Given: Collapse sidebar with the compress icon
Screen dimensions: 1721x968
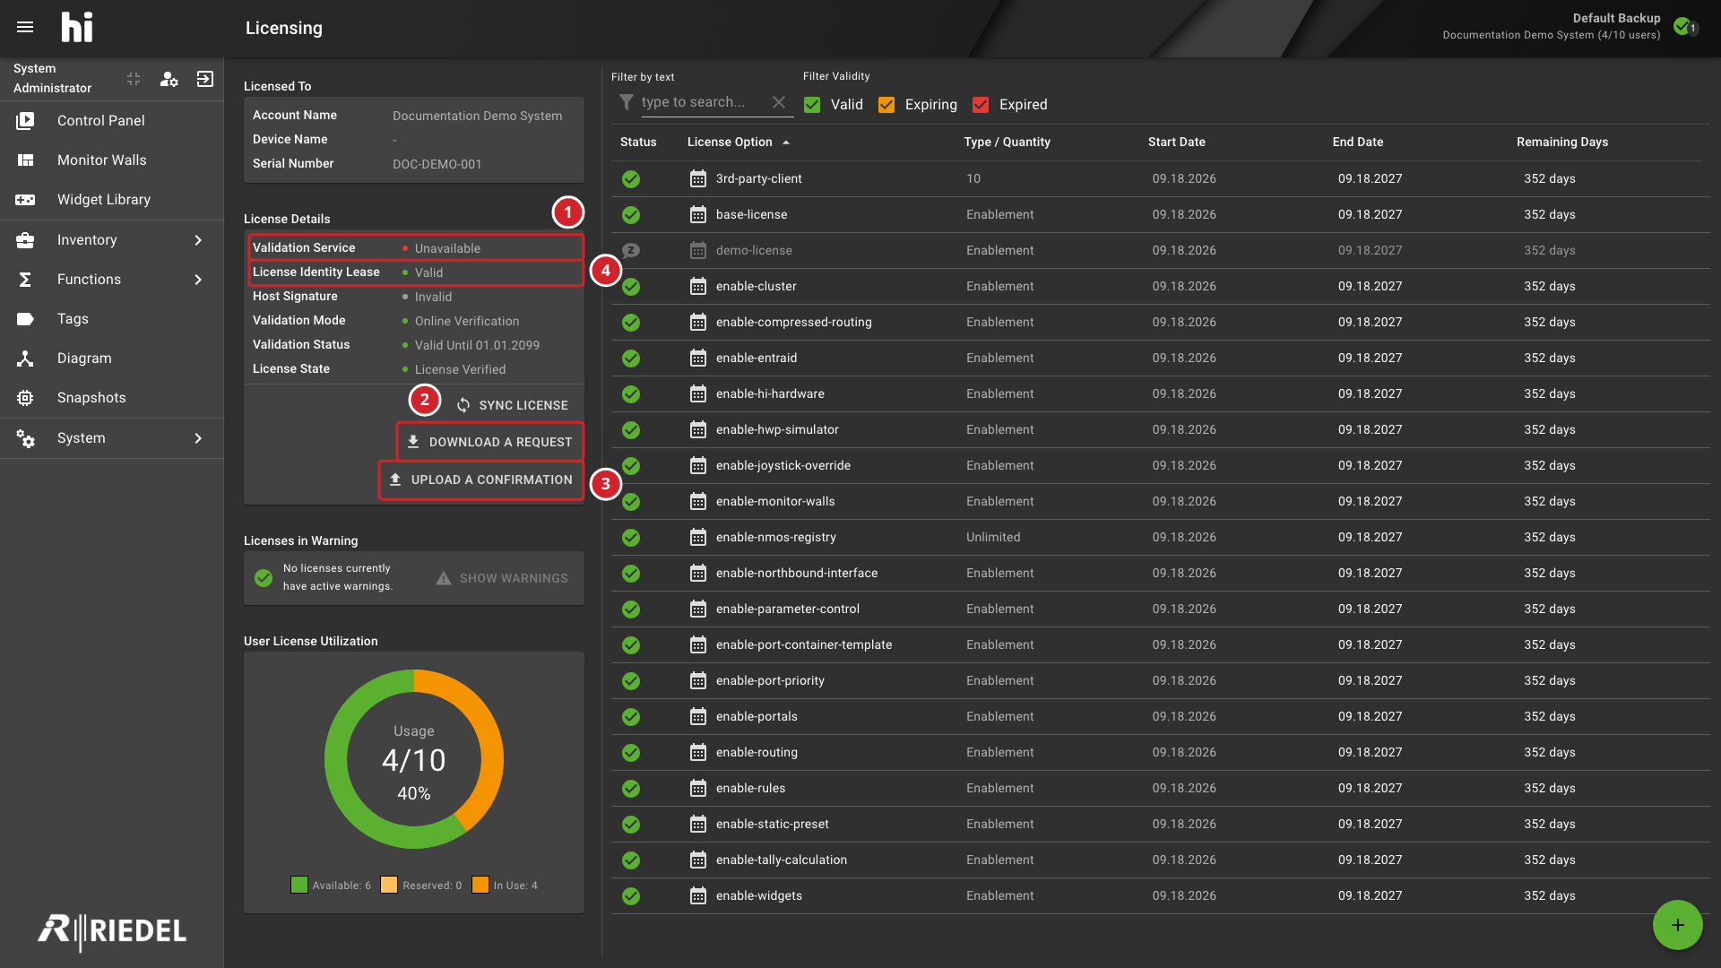Looking at the screenshot, I should pos(134,79).
